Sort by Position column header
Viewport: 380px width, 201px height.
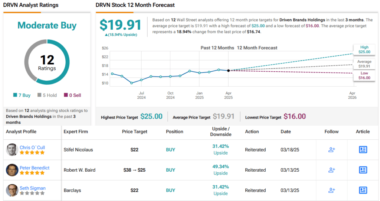pyautogui.click(x=174, y=132)
